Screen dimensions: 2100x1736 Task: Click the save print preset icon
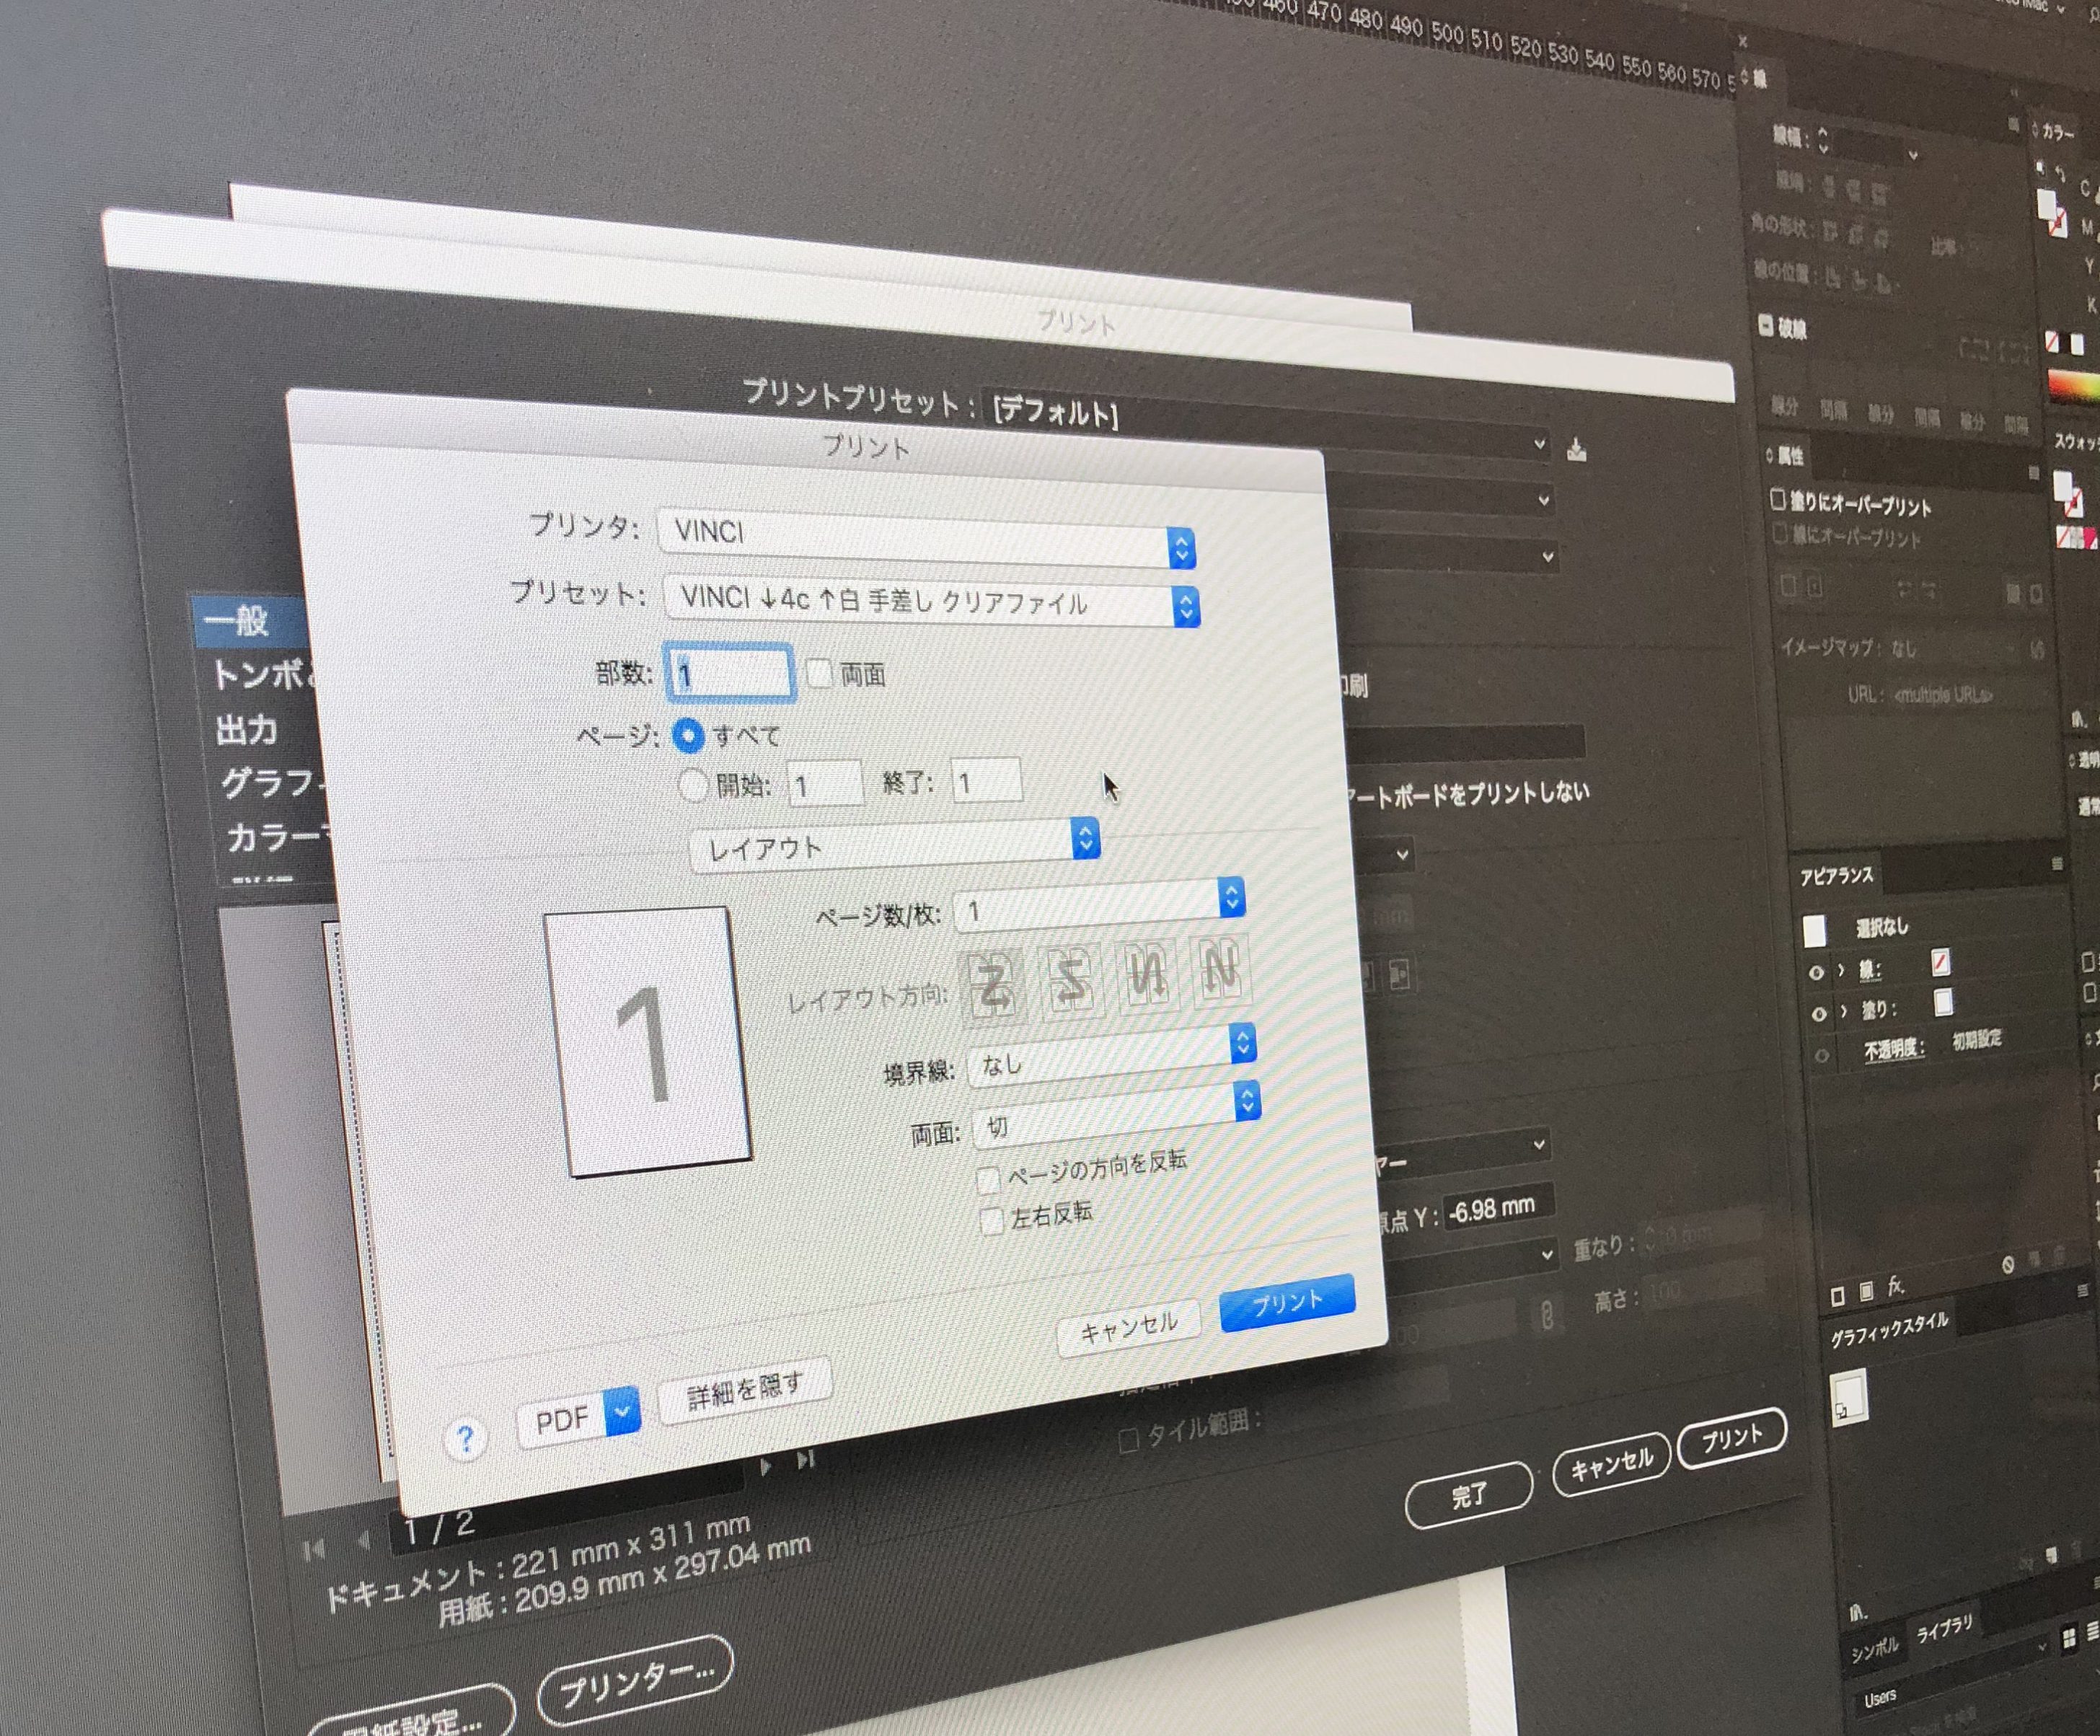(1577, 449)
